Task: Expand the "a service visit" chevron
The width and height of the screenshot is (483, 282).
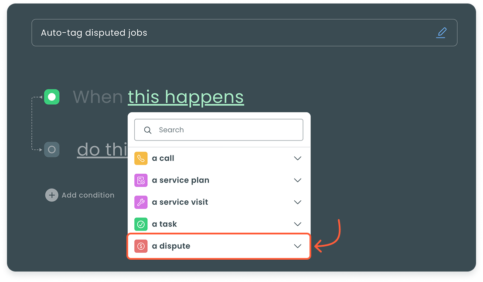Action: pos(298,202)
